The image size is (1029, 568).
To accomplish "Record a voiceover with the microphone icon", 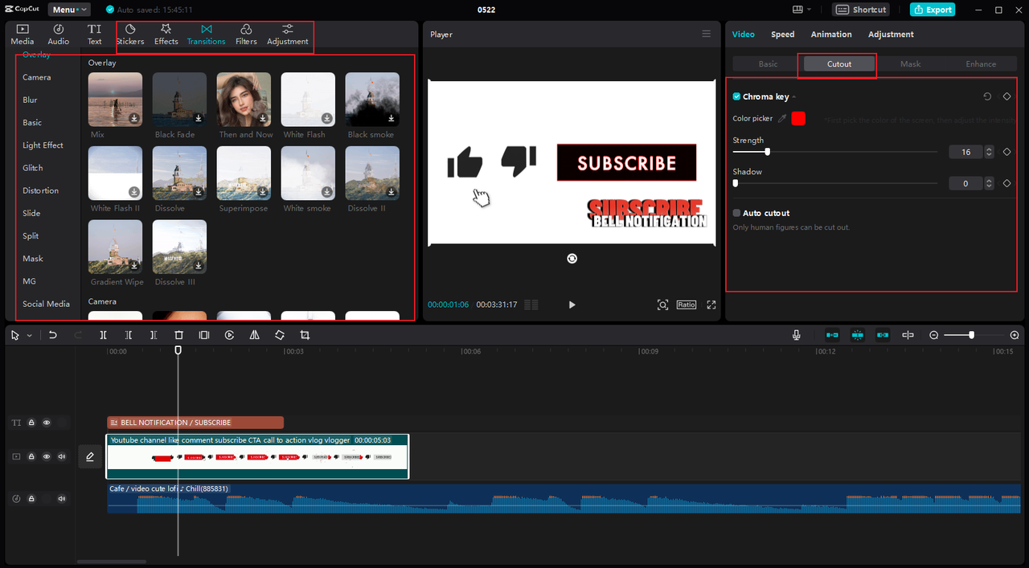I will tap(796, 335).
